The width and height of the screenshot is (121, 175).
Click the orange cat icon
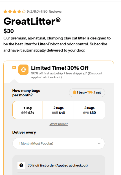tap(90, 92)
